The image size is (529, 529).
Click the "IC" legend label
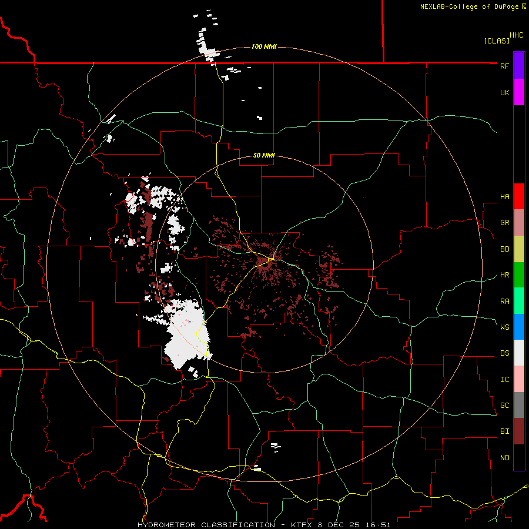504,380
